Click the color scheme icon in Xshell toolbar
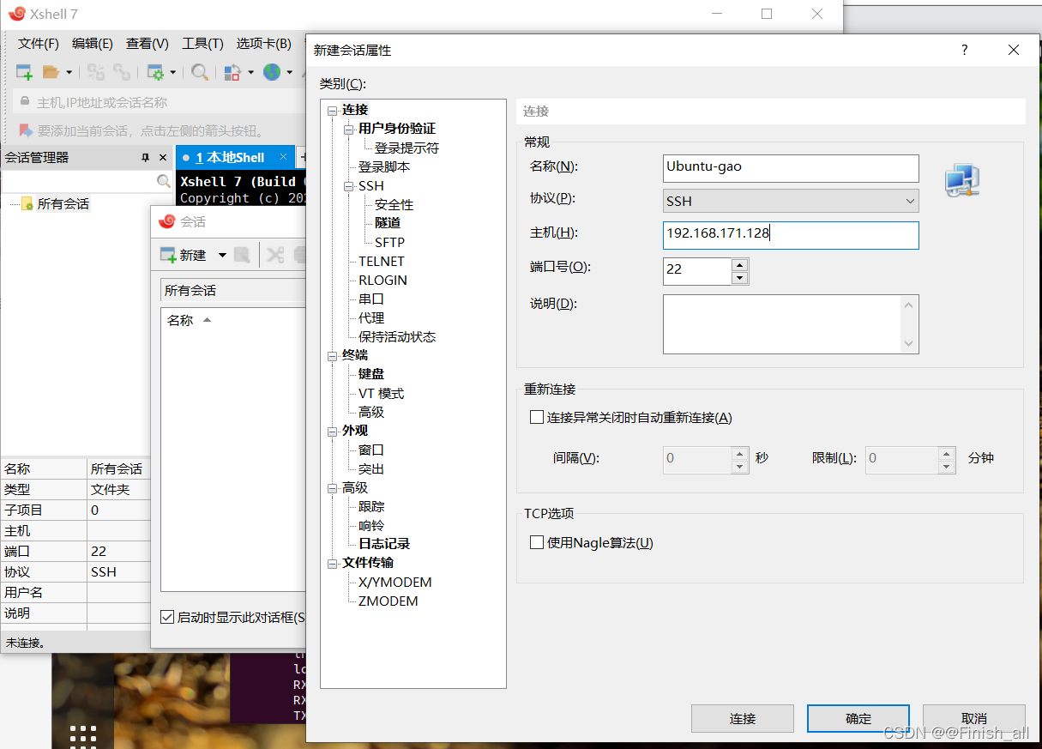1042x749 pixels. (x=232, y=72)
